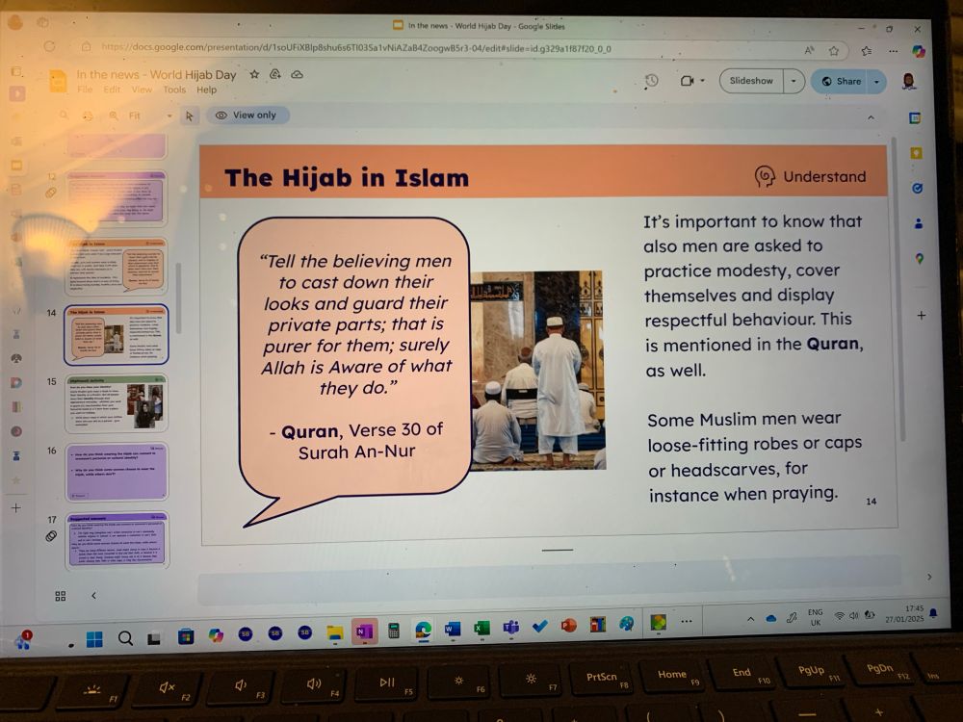The image size is (963, 722).
Task: Star the presentation title
Action: pos(254,74)
